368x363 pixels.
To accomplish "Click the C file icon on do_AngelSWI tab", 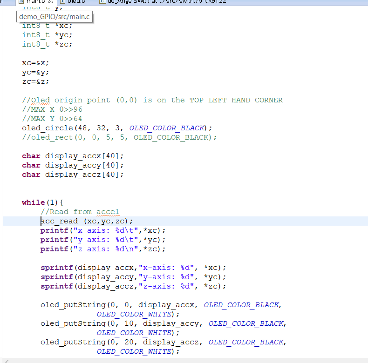I will coord(102,1).
